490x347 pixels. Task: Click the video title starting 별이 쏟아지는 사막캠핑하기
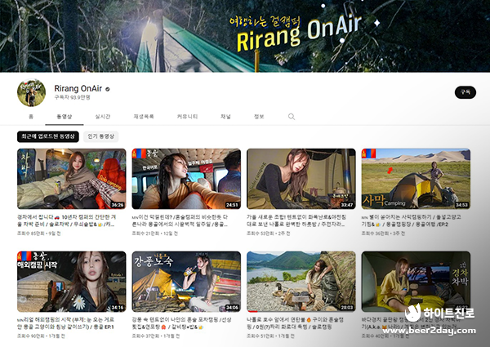click(x=411, y=220)
